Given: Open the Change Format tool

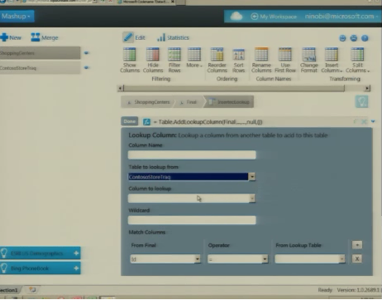Looking at the screenshot, I should (x=309, y=60).
